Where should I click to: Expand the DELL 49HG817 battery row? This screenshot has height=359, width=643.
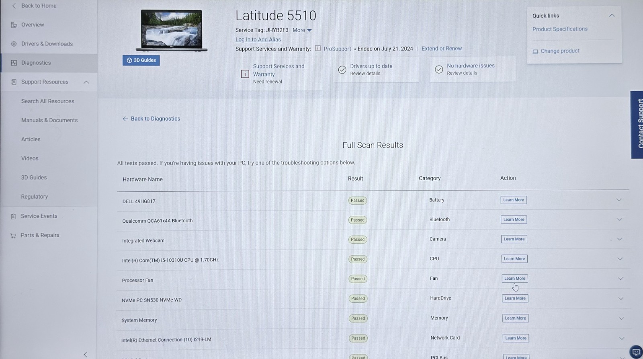tap(619, 200)
